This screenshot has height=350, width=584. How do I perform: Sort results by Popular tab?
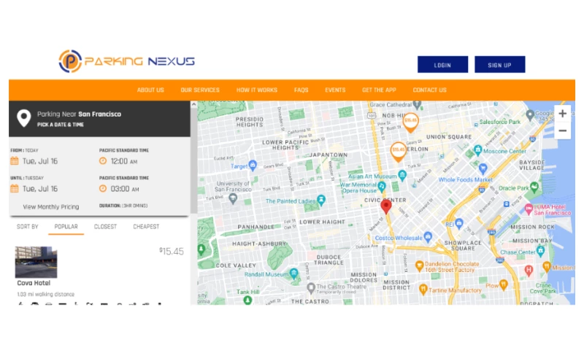click(x=66, y=227)
